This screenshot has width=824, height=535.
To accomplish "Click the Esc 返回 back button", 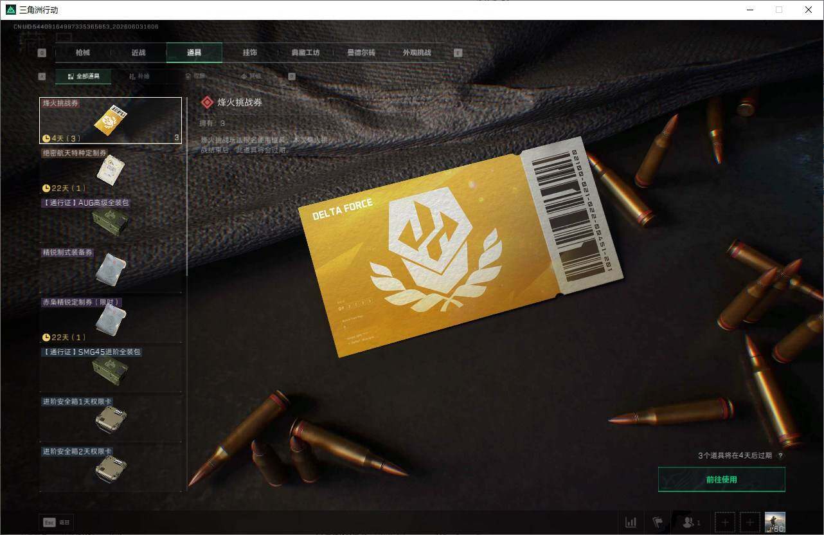I will 56,523.
